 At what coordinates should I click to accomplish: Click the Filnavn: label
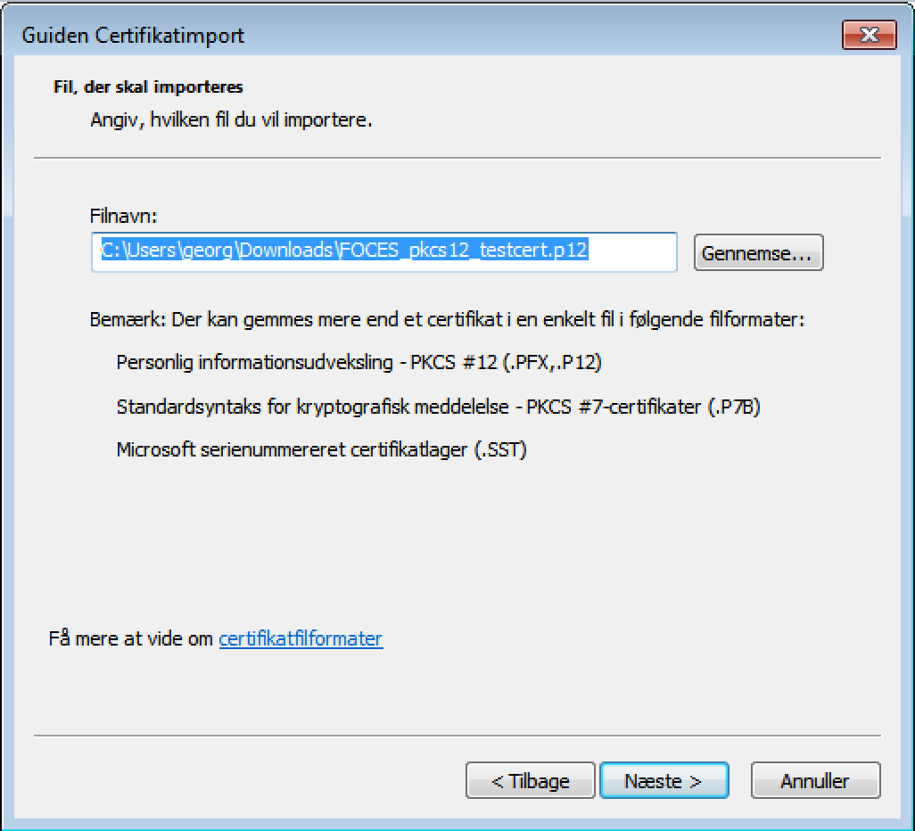coord(123,216)
